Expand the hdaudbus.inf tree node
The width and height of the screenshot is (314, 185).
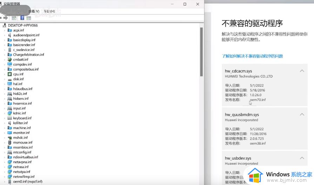point(5,89)
